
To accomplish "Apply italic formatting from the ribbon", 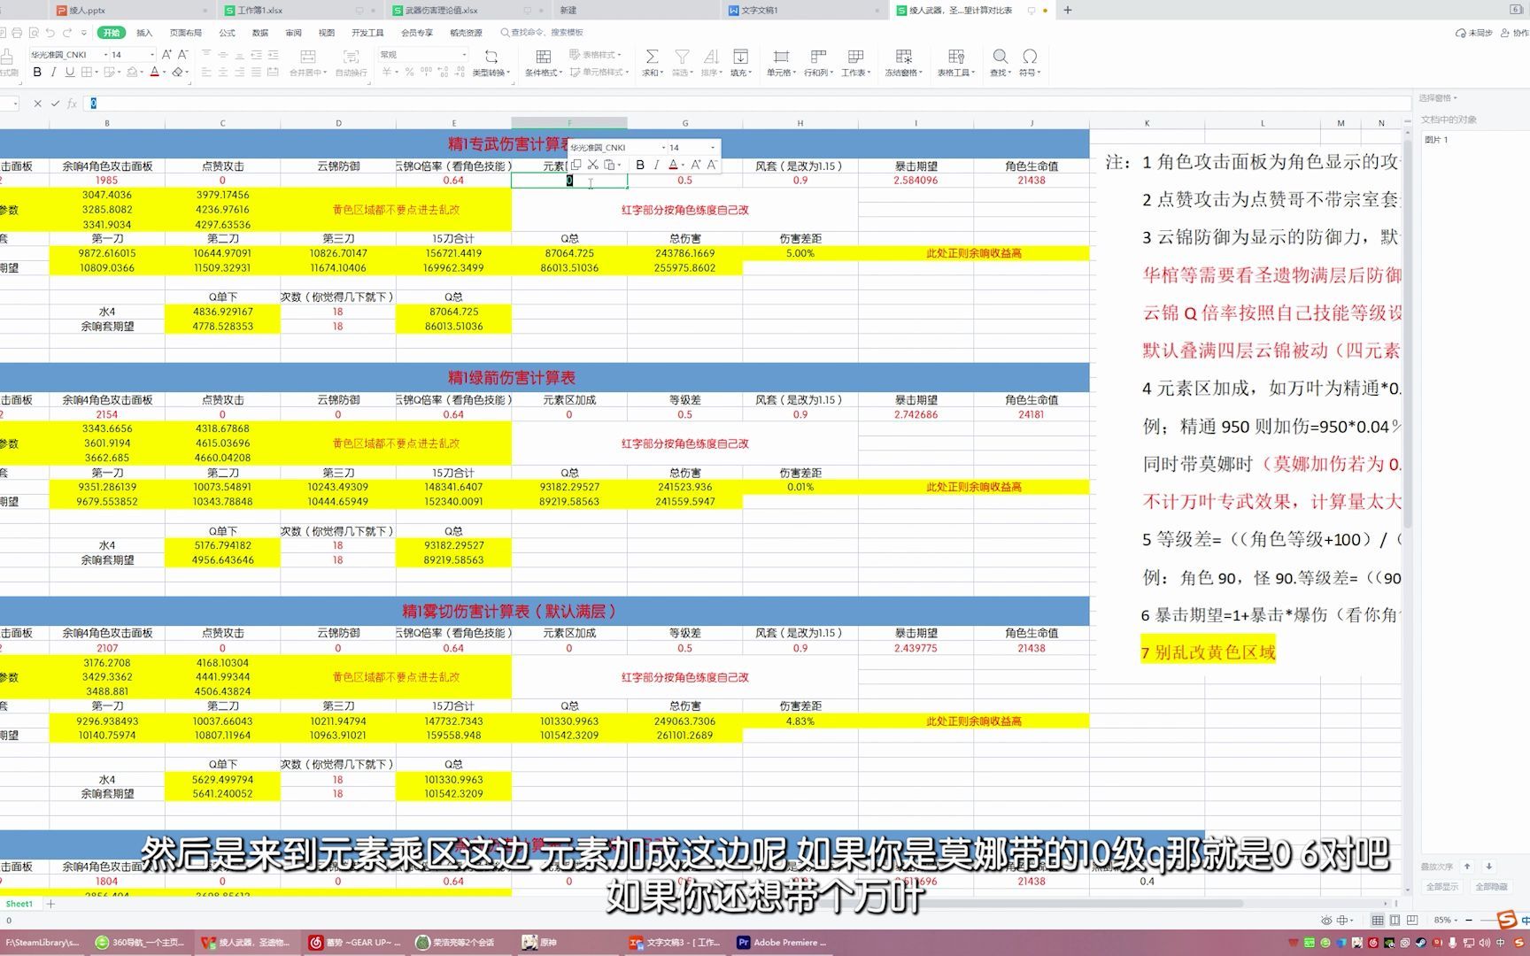I will (x=53, y=73).
